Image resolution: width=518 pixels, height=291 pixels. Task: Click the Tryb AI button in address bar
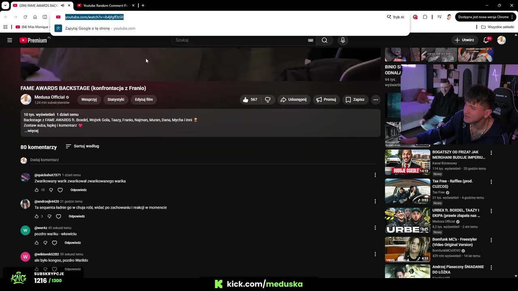396,17
